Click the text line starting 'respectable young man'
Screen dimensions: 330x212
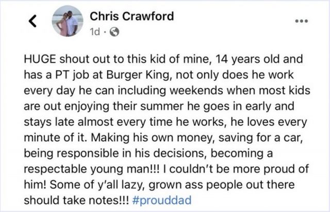[x=166, y=169]
